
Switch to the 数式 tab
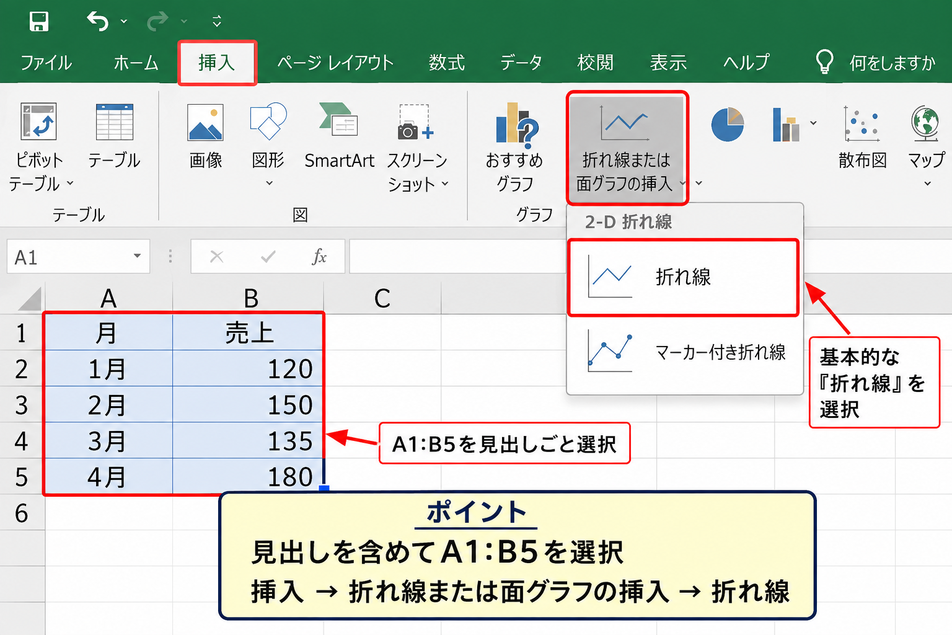(x=447, y=63)
